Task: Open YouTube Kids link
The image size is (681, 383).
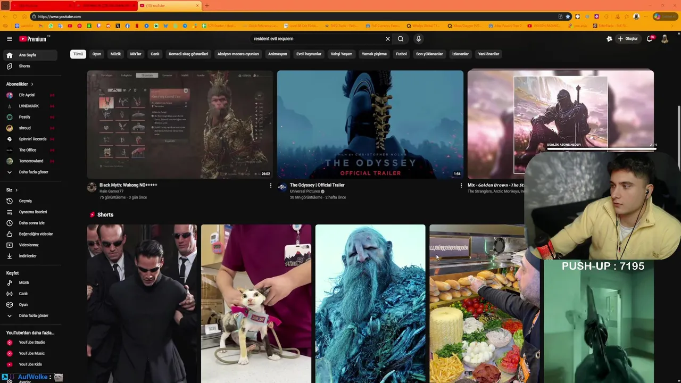Action: click(31, 364)
